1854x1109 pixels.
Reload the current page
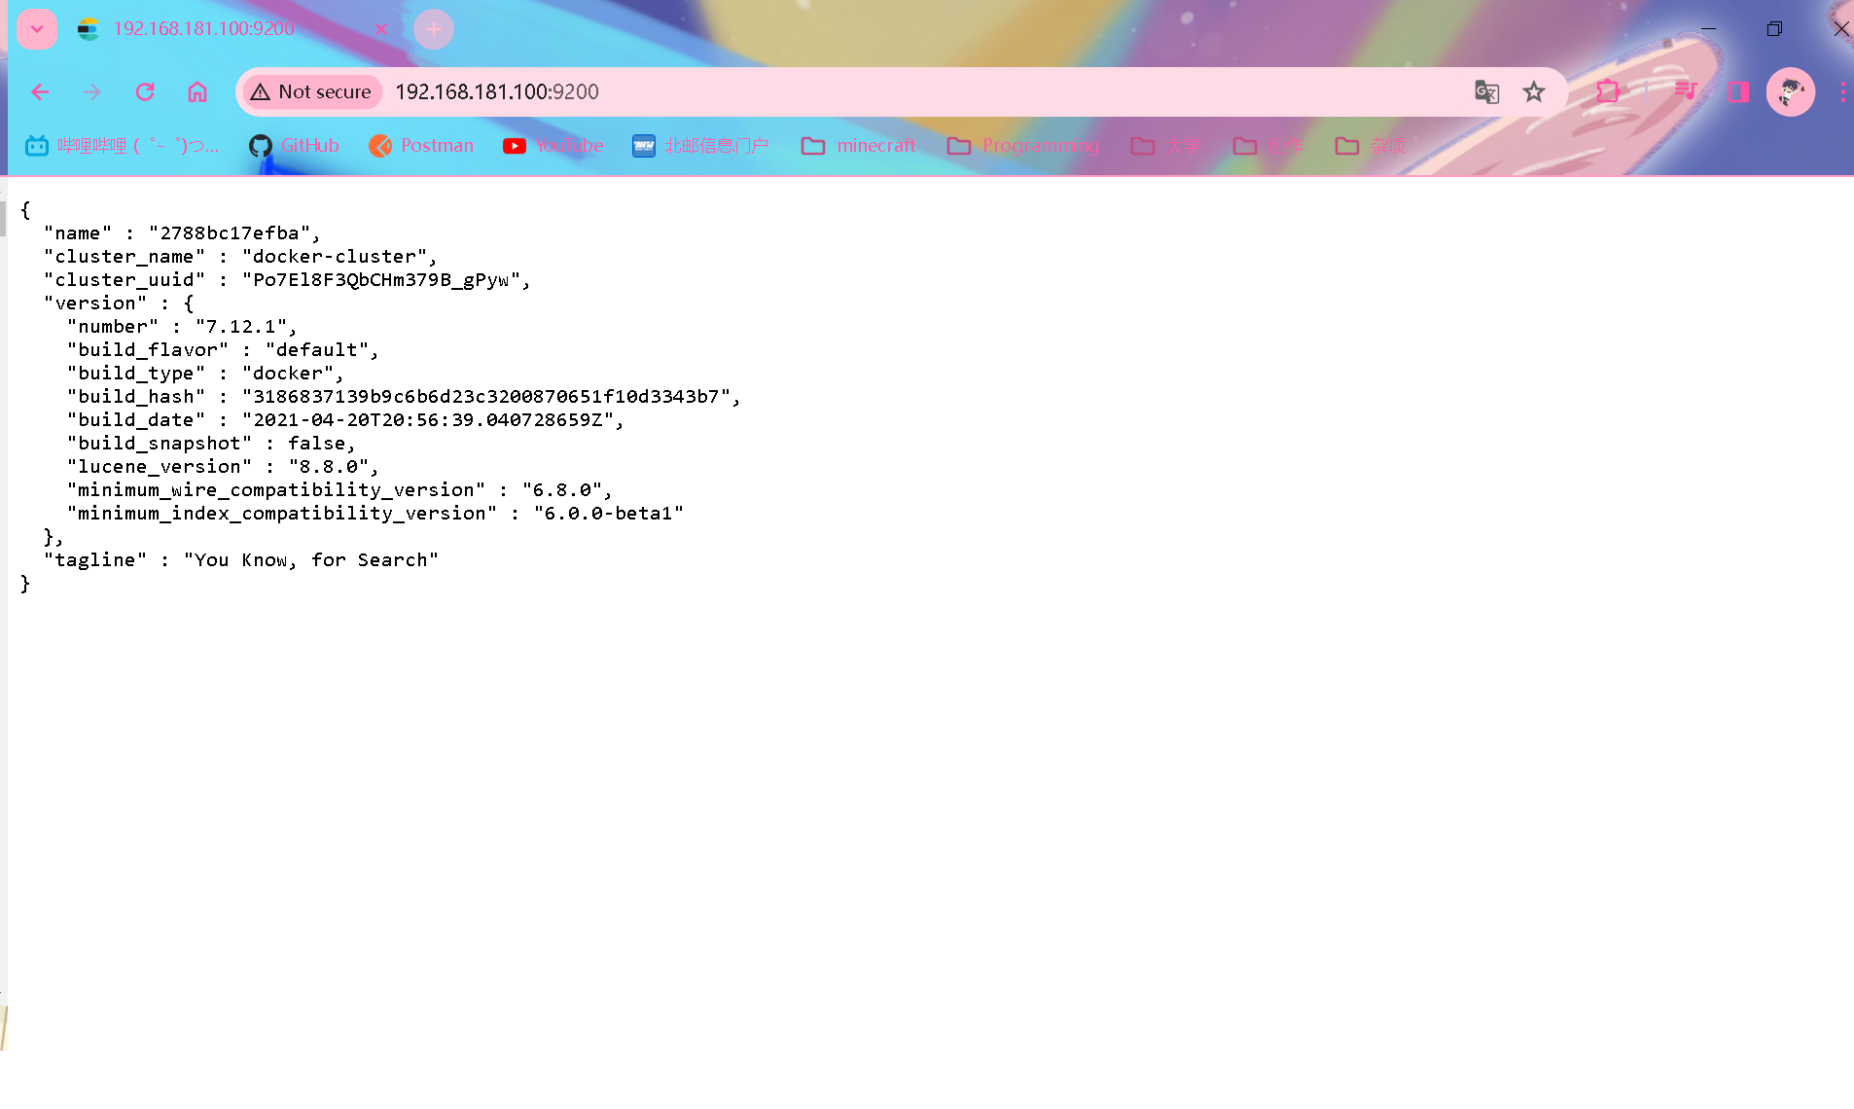145,91
